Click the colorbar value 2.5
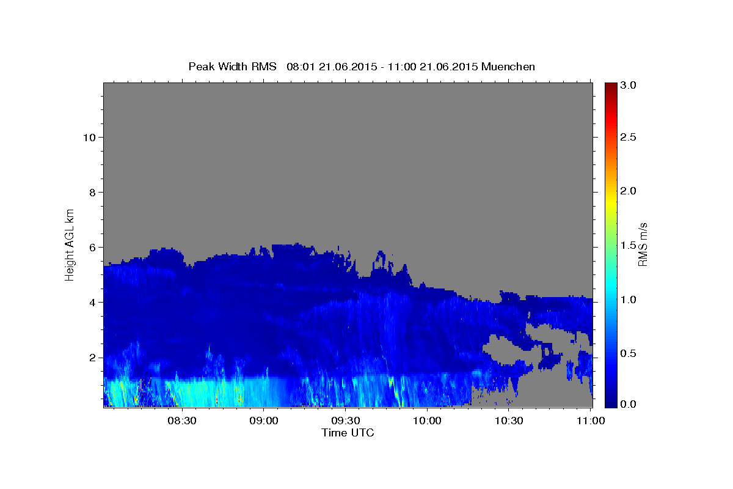The height and width of the screenshot is (489, 733). click(629, 137)
